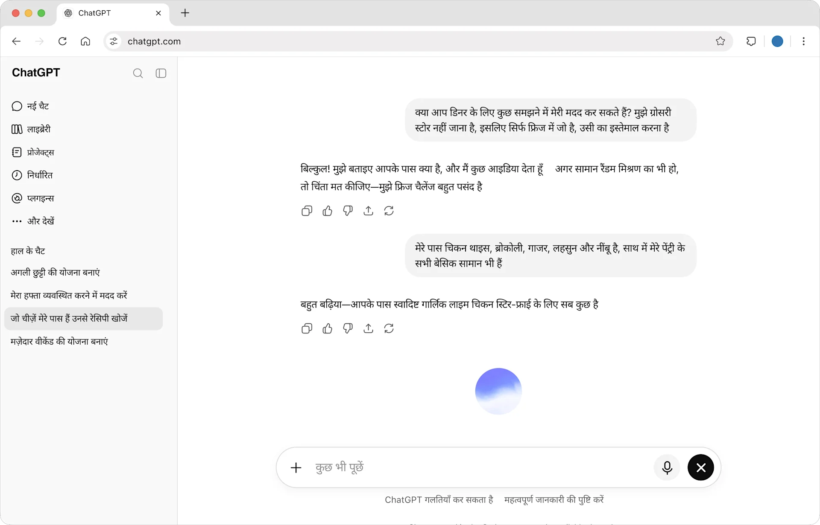The image size is (820, 525).
Task: Collapse the sidebar with the panel toggle icon
Action: click(161, 73)
